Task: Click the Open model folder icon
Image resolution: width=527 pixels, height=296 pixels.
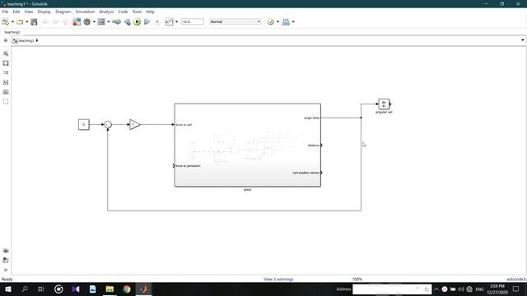Action: 20,22
